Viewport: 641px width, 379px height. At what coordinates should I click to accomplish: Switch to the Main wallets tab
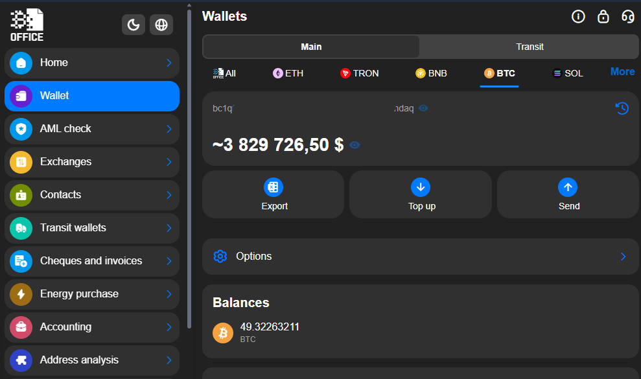[x=311, y=47]
